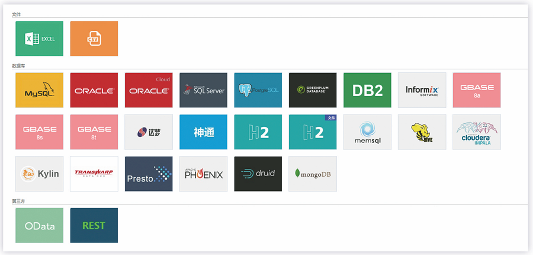Click the 神通 database tile
The image size is (533, 255).
point(203,132)
